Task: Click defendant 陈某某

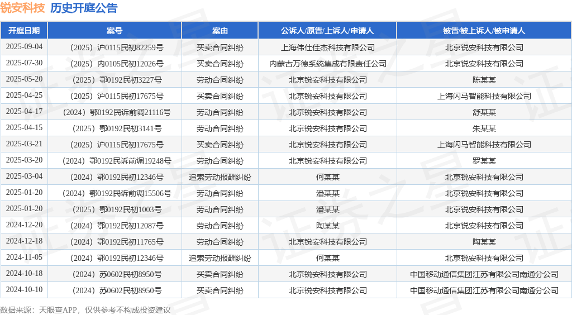Action: [x=484, y=80]
